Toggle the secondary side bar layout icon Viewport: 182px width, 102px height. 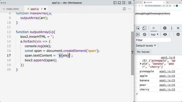(x=124, y=3)
